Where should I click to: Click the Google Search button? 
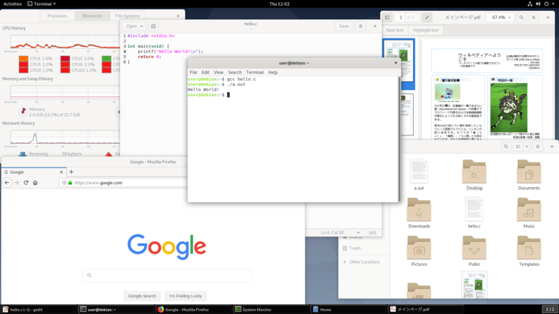tap(142, 296)
